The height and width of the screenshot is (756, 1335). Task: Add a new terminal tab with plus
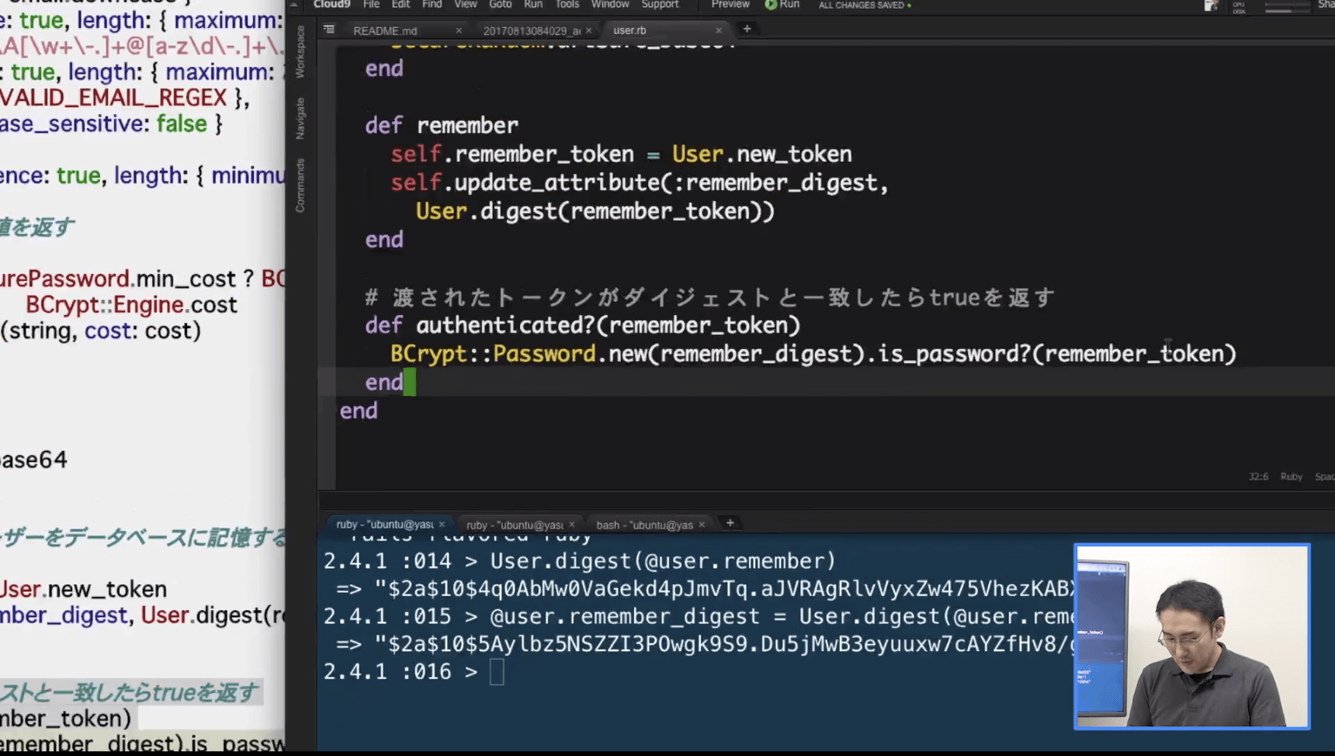point(730,523)
